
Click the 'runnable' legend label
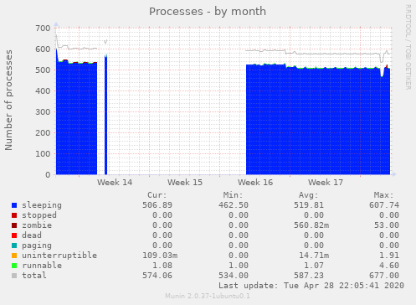tap(42, 266)
